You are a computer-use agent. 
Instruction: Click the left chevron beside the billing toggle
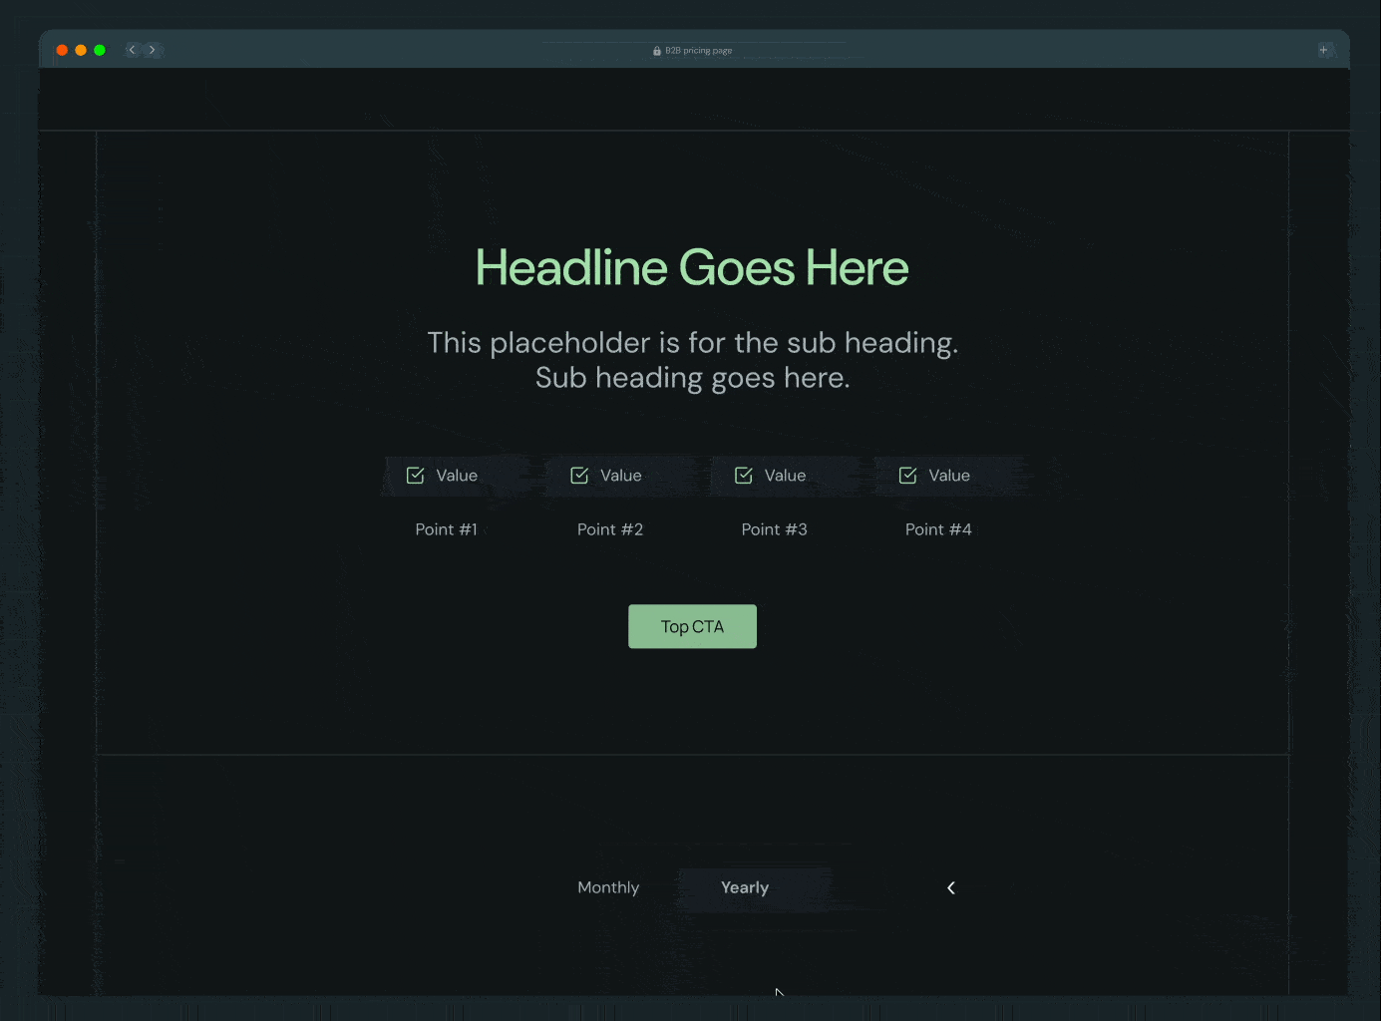click(x=950, y=887)
